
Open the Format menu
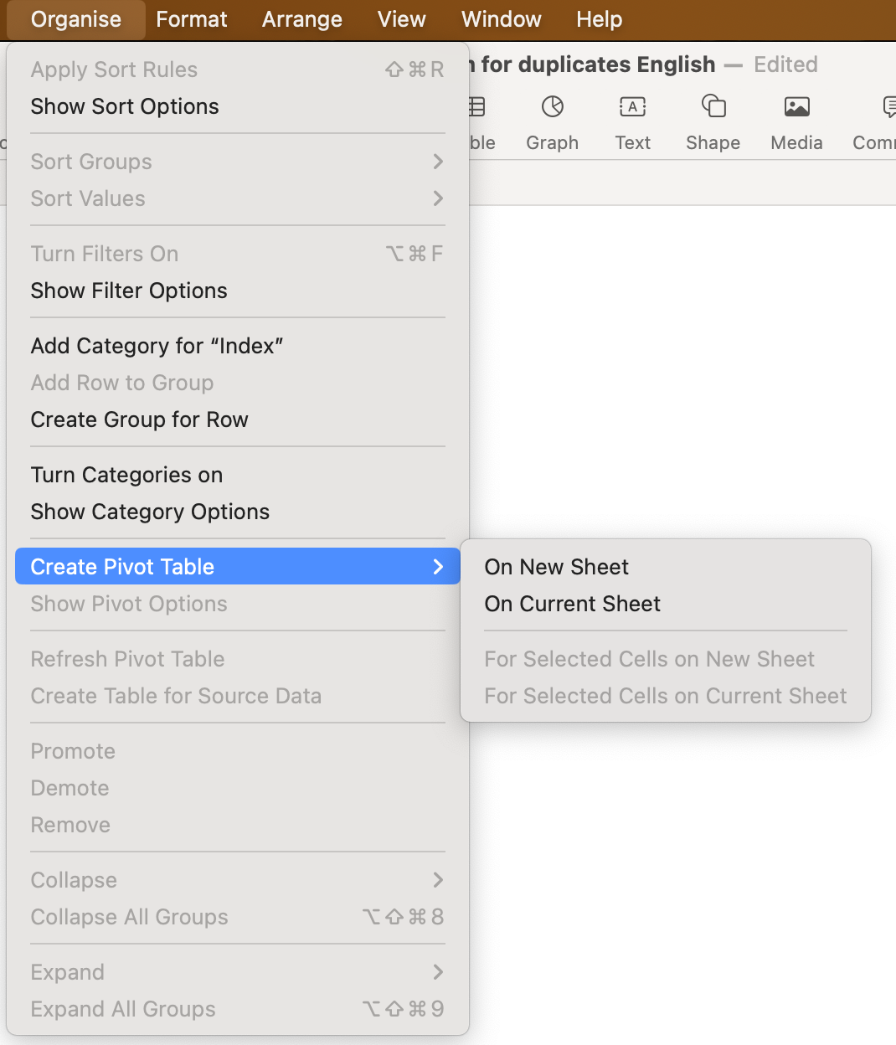tap(191, 19)
